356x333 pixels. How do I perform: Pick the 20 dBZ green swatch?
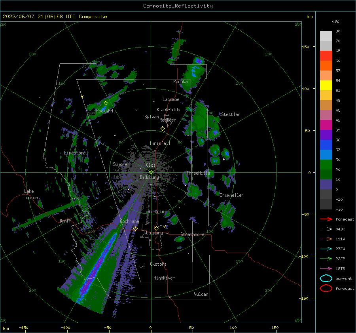pyautogui.click(x=326, y=164)
